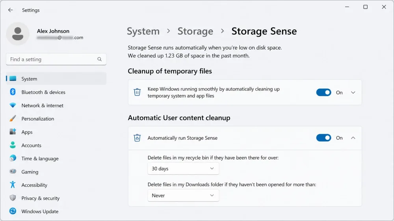Open the Downloads folder Never dropdown
Viewport: 394px width, 221px height.
[x=183, y=195]
